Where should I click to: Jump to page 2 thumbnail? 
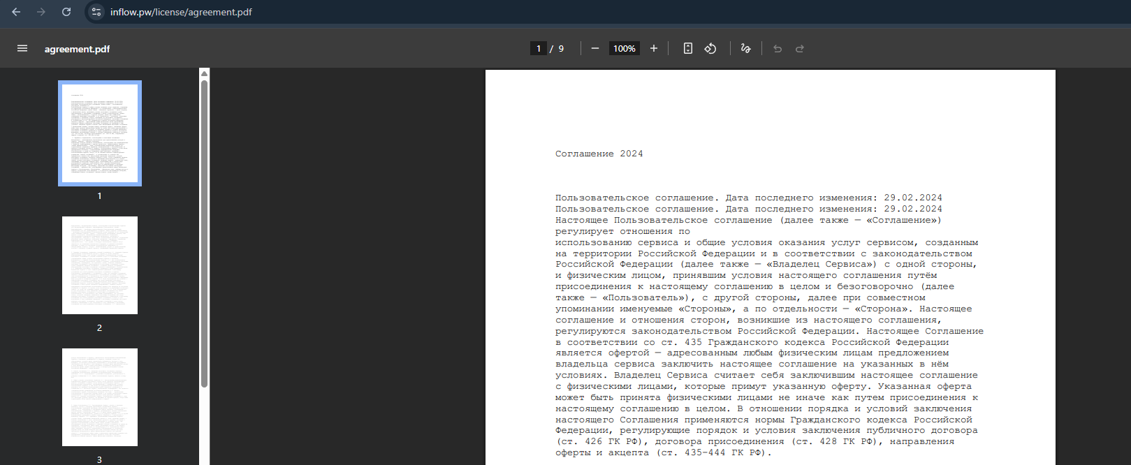click(x=100, y=265)
